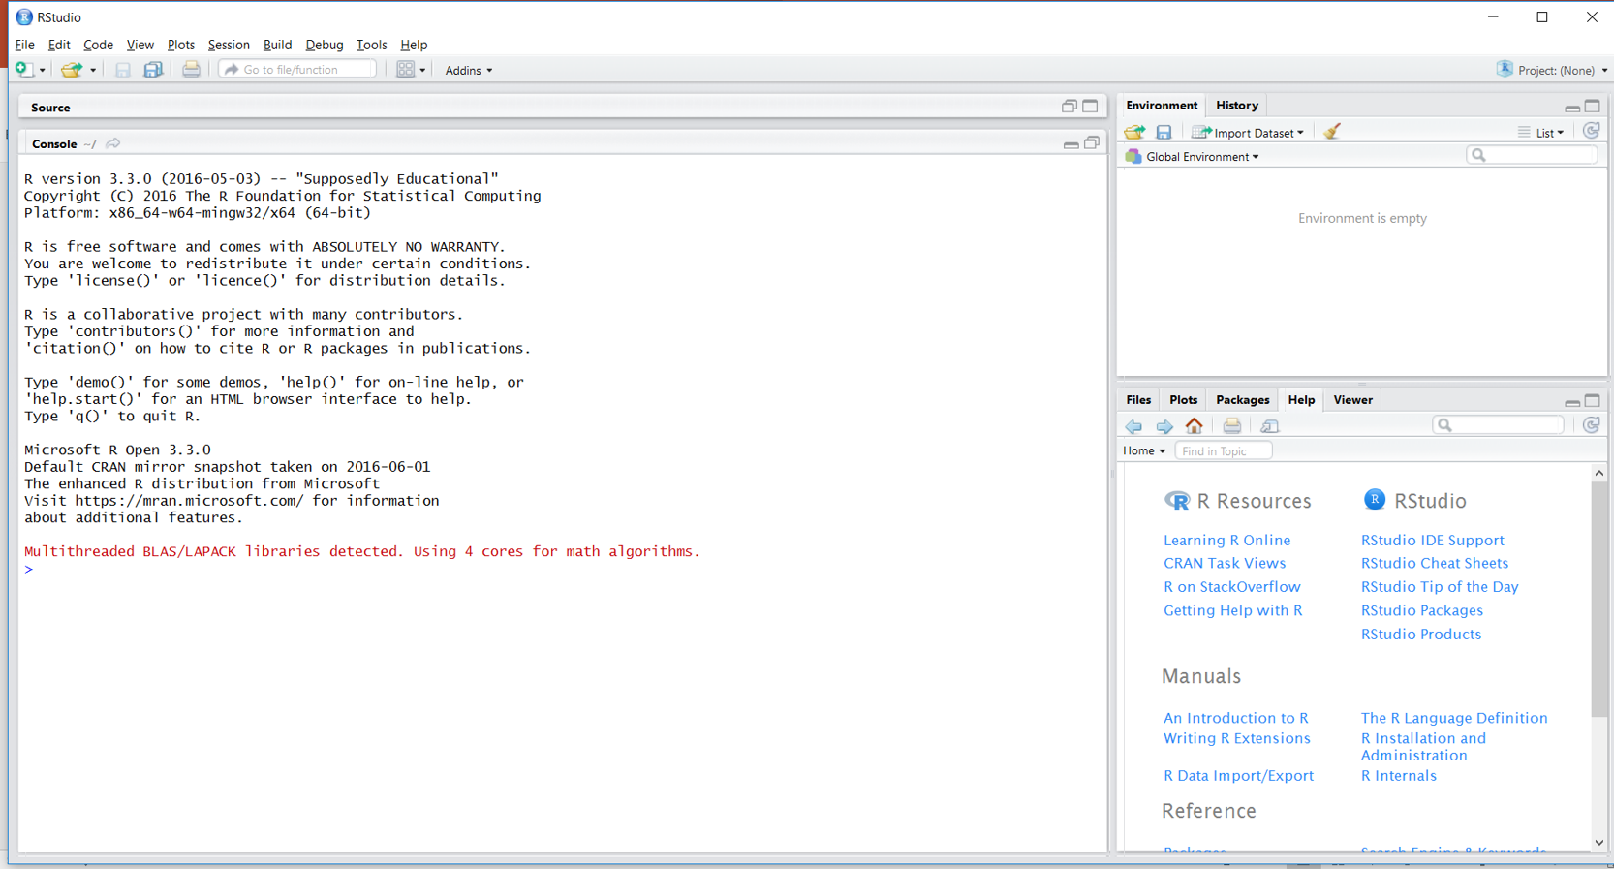The image size is (1614, 869).
Task: Click the Help pane vertical scrollbar thumb
Action: 1599,599
